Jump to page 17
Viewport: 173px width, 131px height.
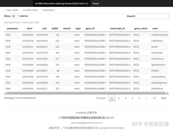coord(154,98)
